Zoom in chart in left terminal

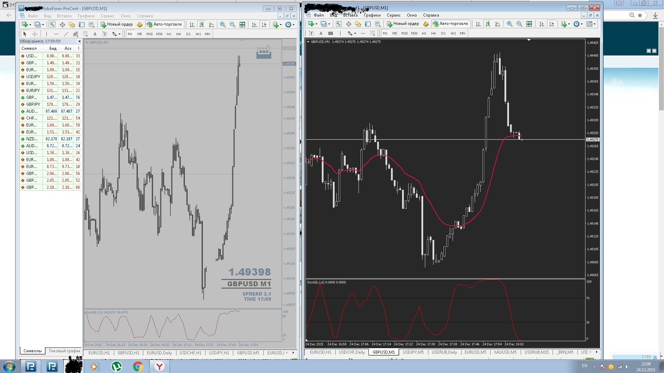coord(223,25)
